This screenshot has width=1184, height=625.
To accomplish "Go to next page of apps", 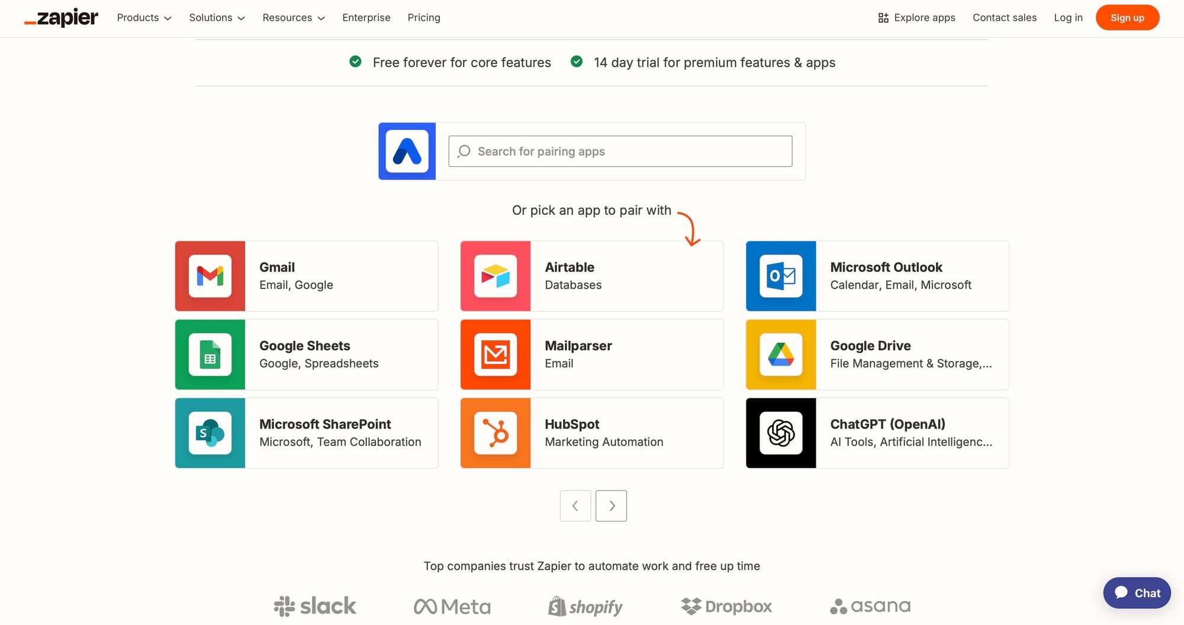I will pyautogui.click(x=611, y=506).
